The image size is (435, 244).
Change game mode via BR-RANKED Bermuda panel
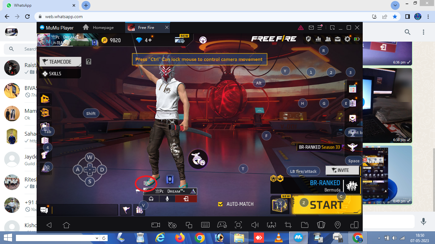point(315,186)
